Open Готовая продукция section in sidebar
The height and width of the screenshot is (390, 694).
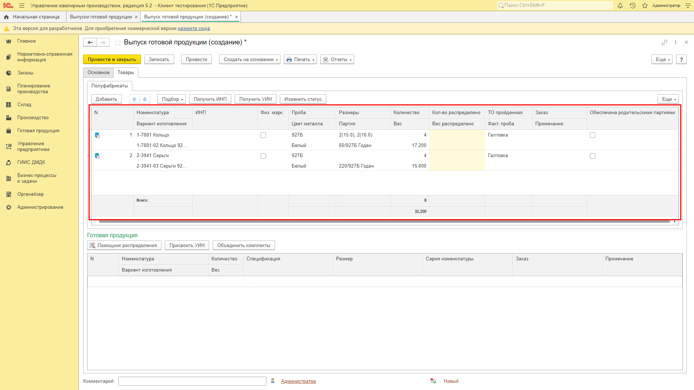[38, 131]
